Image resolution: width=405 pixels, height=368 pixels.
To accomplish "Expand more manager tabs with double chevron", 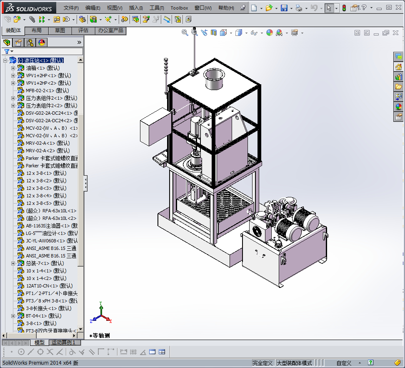I will (79, 43).
